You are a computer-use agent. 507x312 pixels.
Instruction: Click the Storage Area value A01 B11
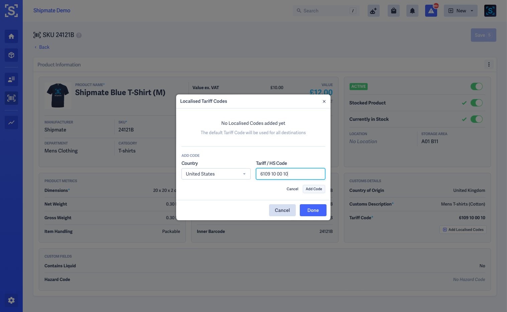click(x=430, y=141)
